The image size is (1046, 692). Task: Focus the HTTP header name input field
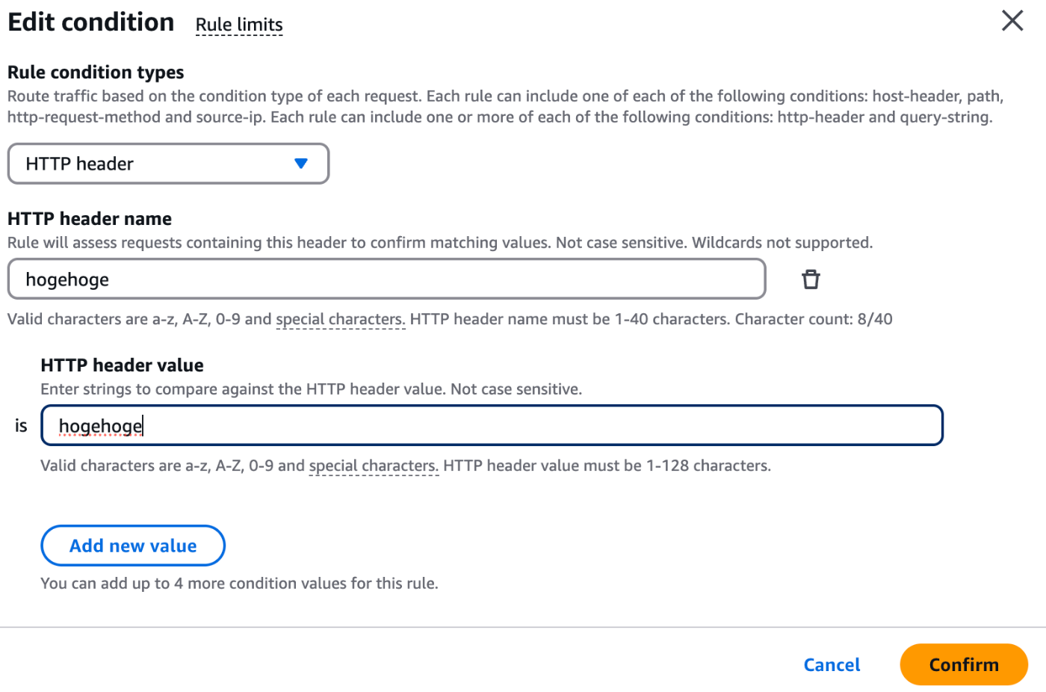coord(386,279)
